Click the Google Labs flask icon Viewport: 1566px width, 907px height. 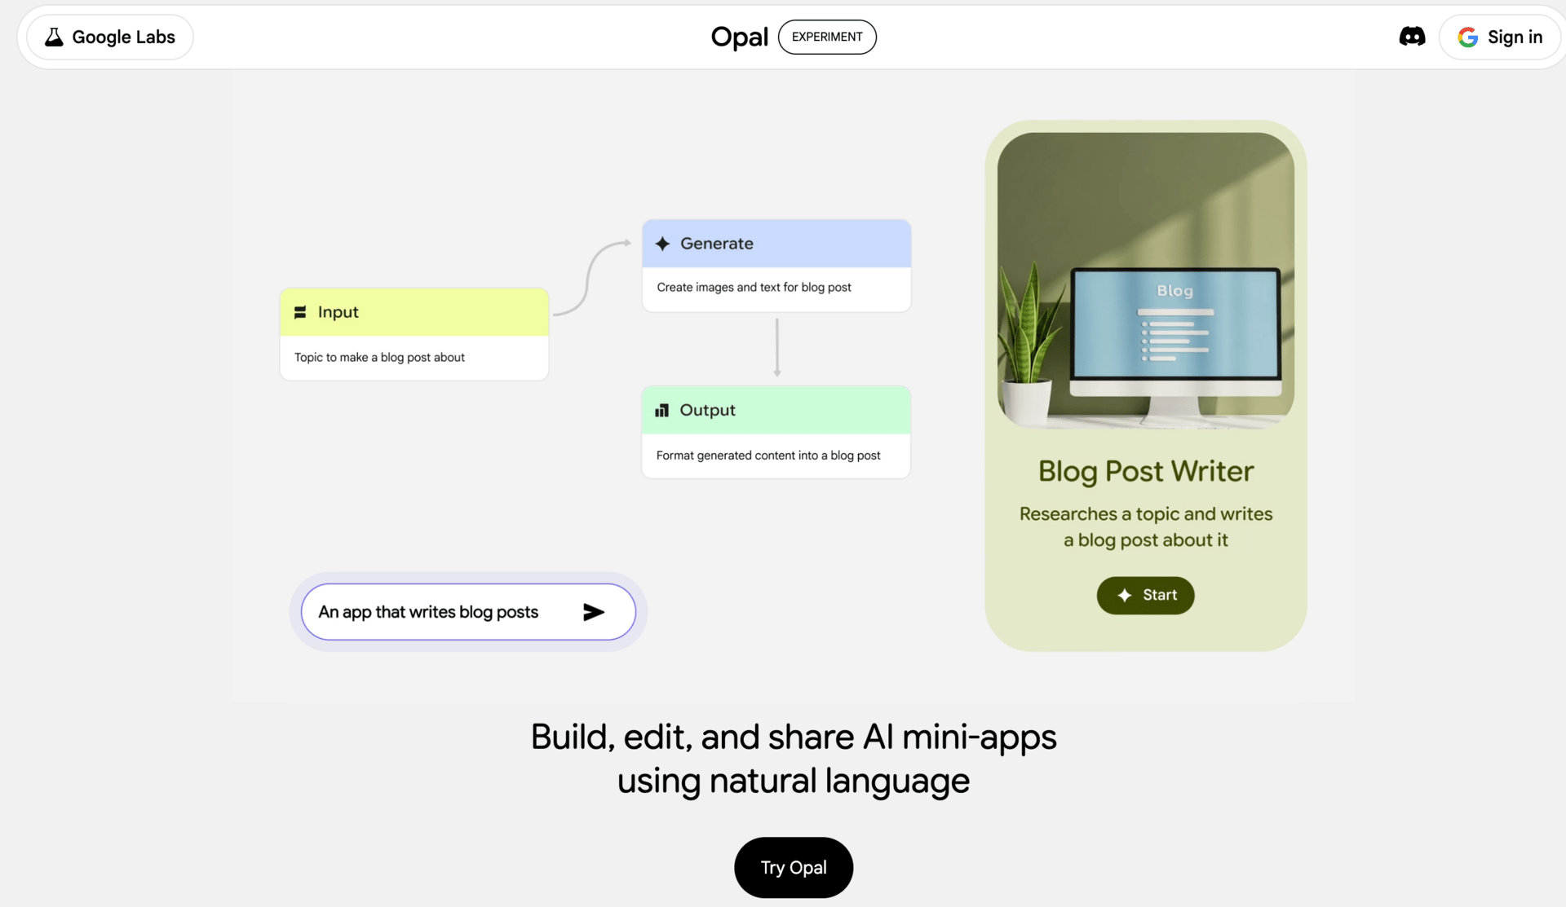(x=54, y=37)
